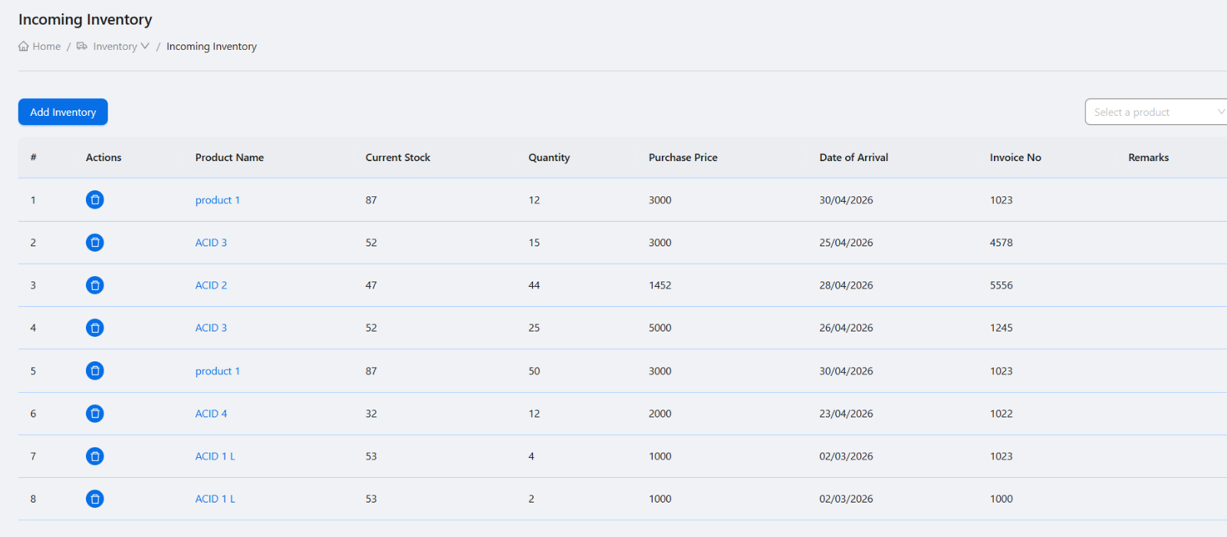Click the Incoming Inventory breadcrumb
The height and width of the screenshot is (537, 1227).
pos(212,46)
